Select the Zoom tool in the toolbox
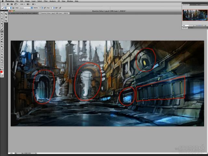Viewport: 208px width, 156px height. click(2, 67)
